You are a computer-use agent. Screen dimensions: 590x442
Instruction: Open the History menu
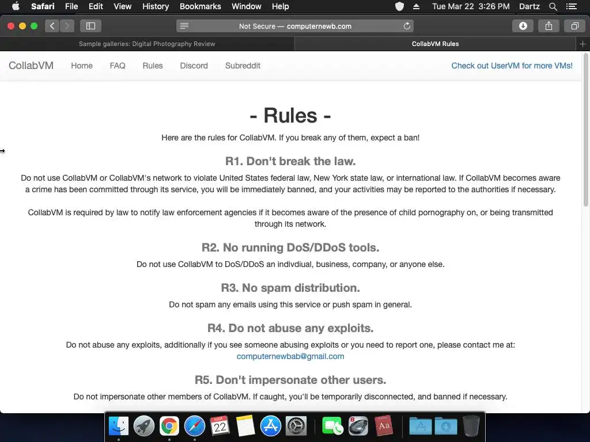(x=156, y=6)
